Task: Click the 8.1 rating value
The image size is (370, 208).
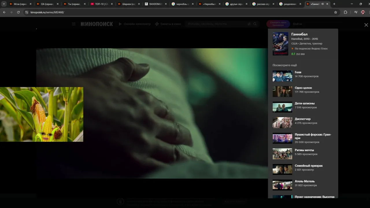Action: coord(293,54)
